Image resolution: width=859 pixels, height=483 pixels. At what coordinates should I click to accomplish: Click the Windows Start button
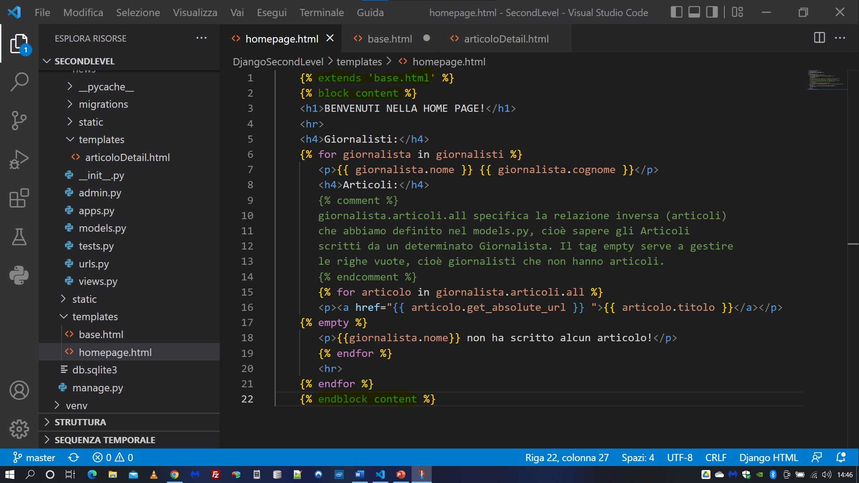click(x=10, y=475)
